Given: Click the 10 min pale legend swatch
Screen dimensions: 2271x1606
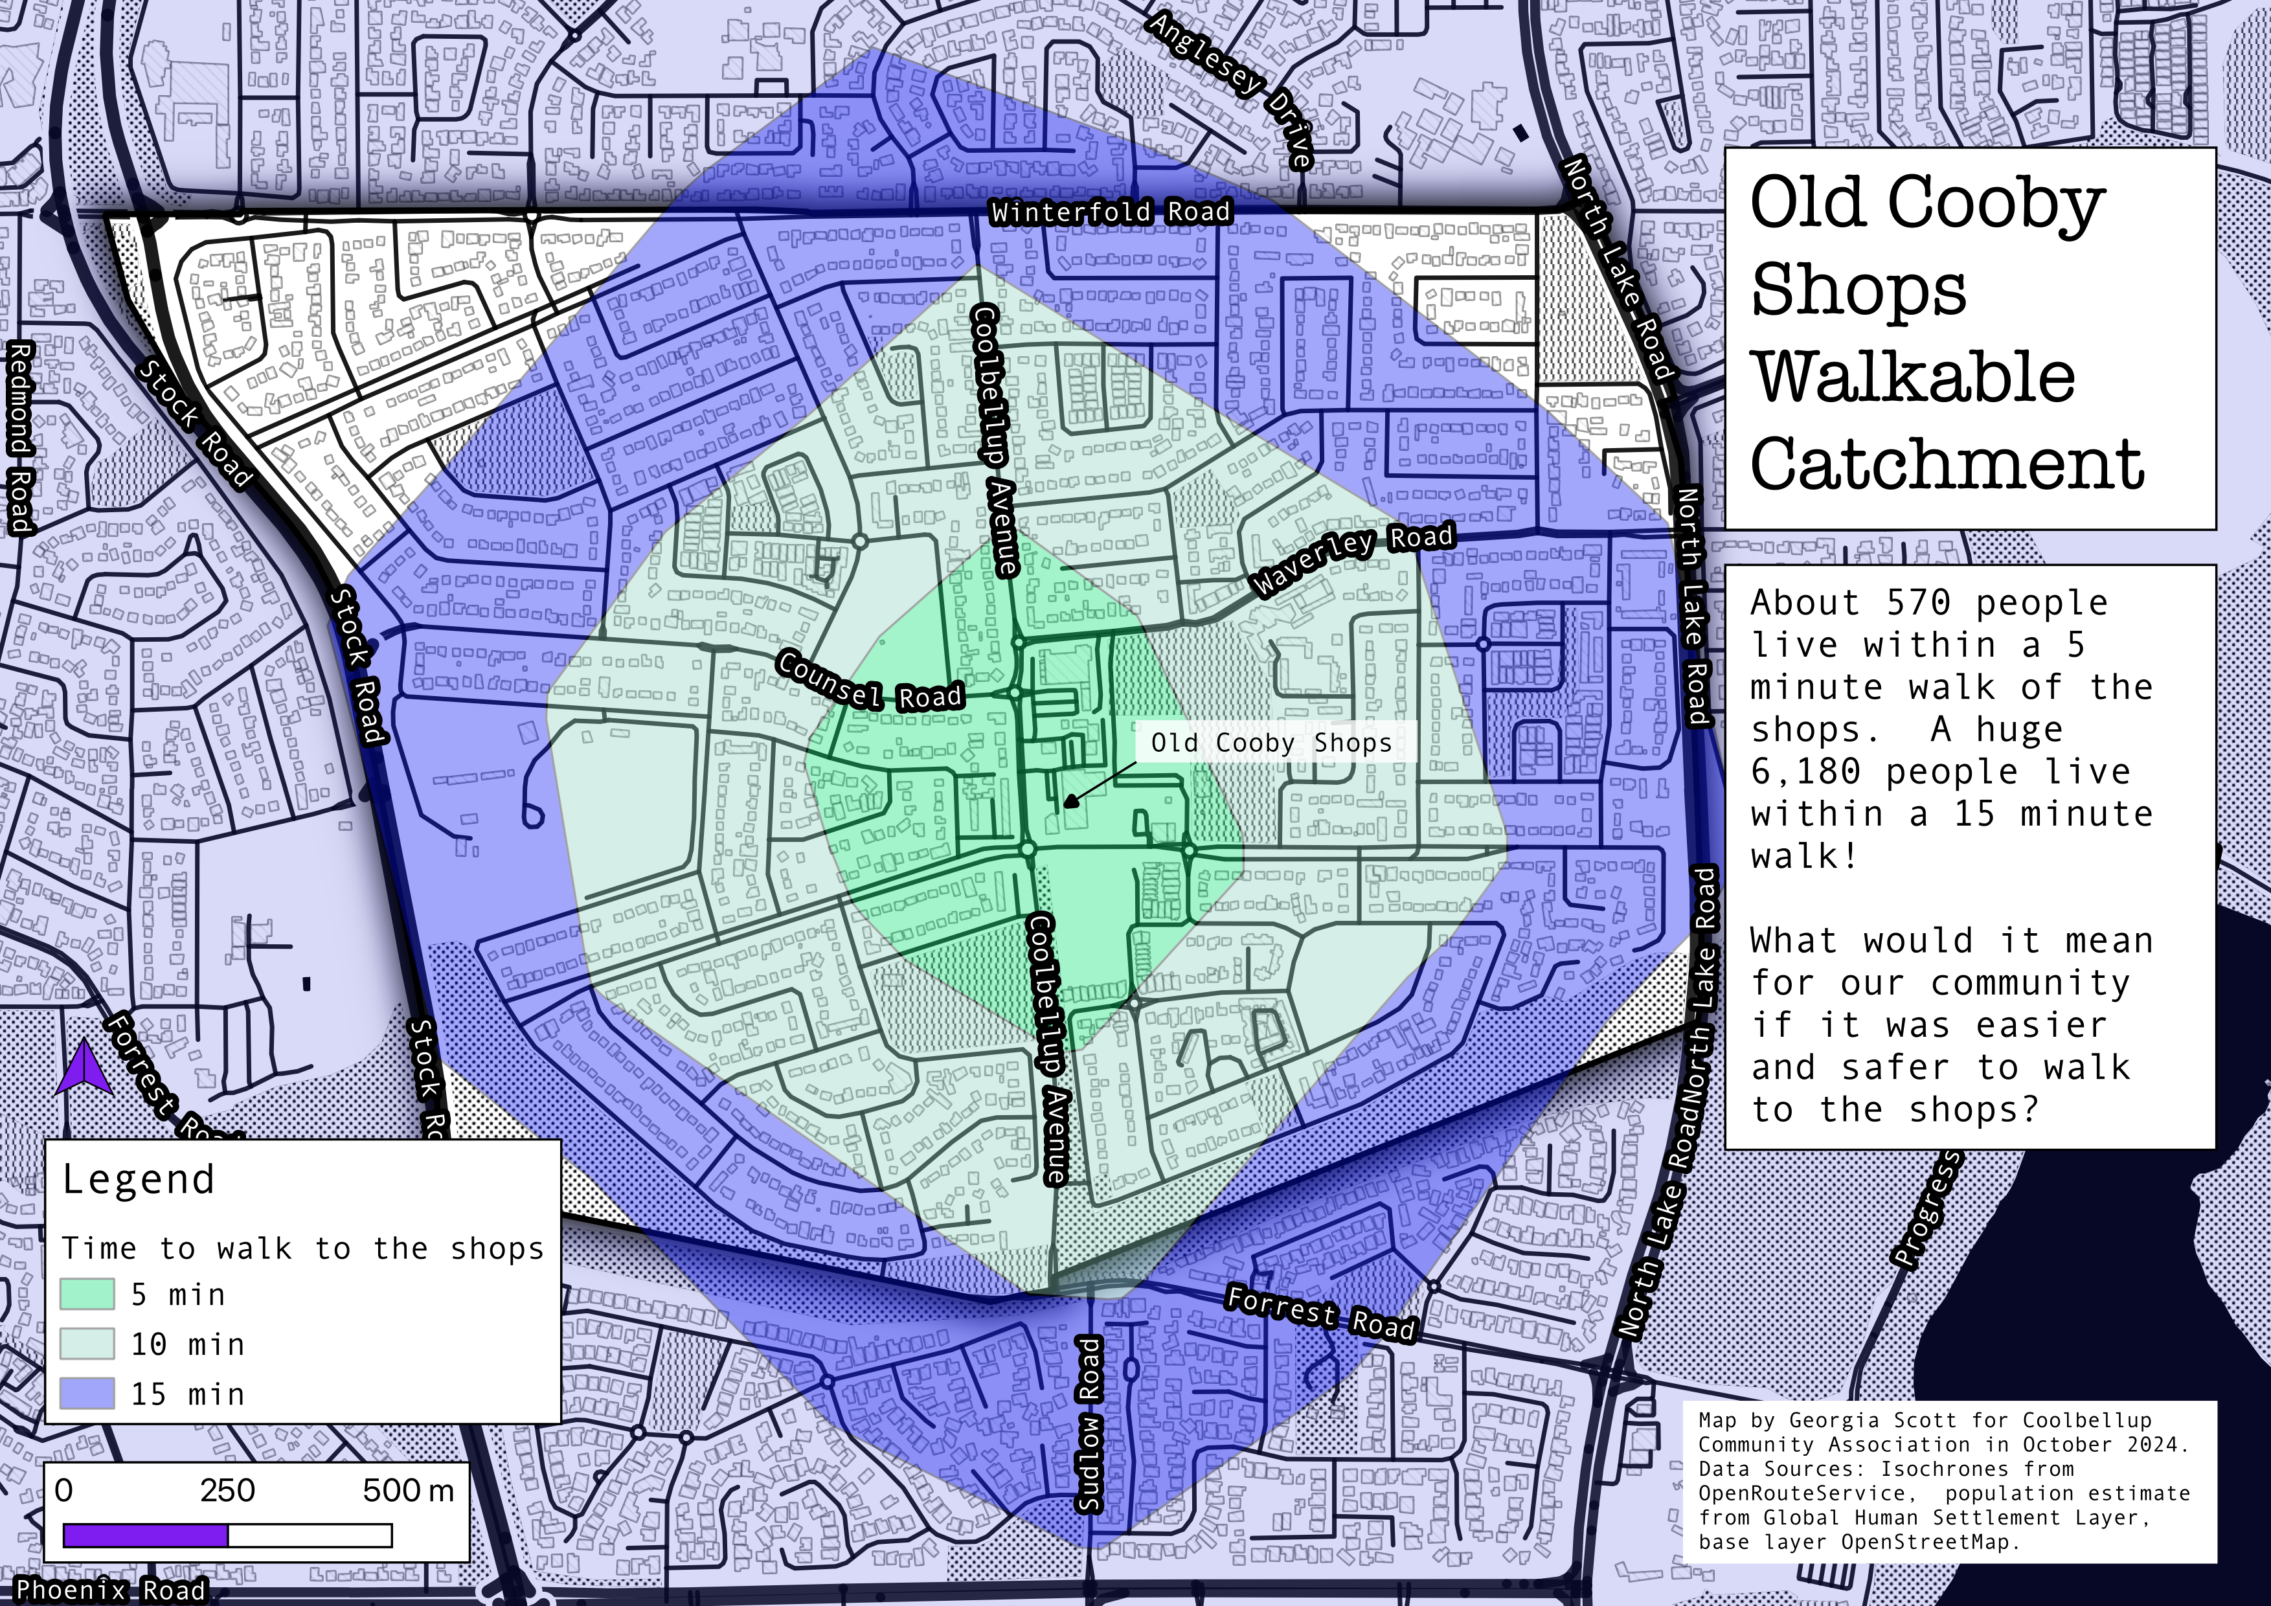Looking at the screenshot, I should pos(86,1344).
